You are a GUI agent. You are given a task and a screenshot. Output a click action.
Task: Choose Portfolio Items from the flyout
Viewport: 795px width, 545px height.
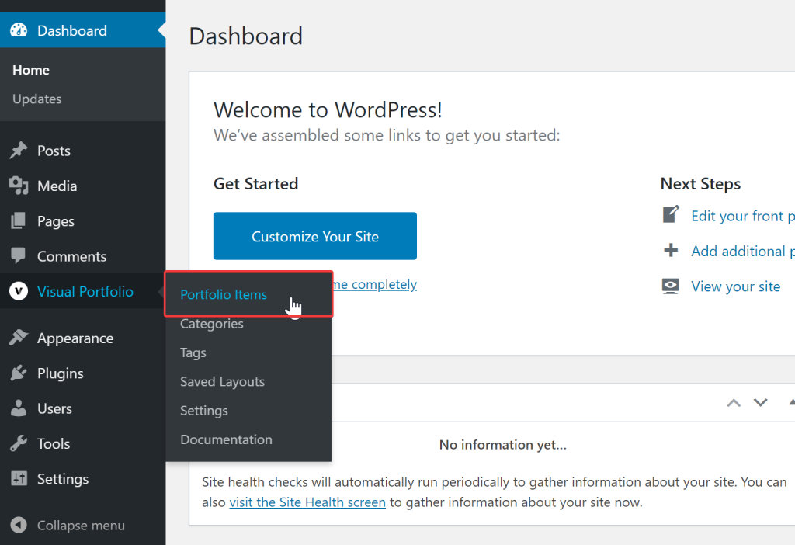[224, 294]
